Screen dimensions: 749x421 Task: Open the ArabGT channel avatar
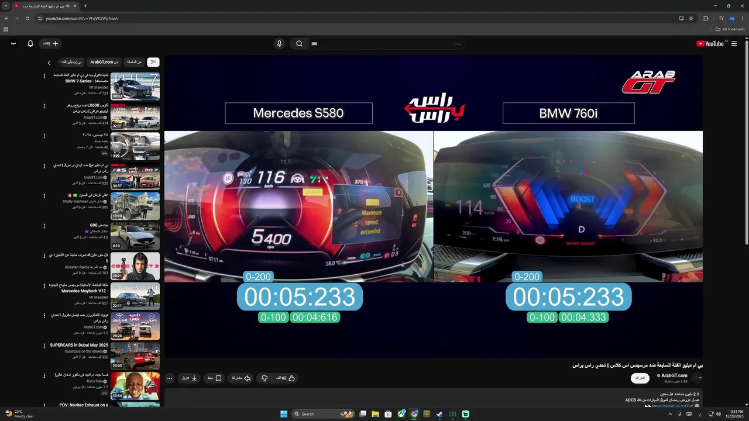click(697, 378)
